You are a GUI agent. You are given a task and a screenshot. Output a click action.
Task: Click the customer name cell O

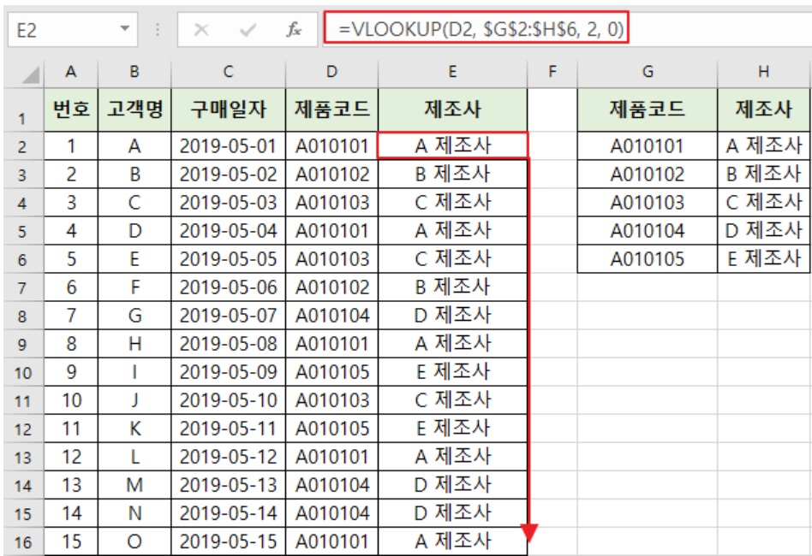pos(134,541)
